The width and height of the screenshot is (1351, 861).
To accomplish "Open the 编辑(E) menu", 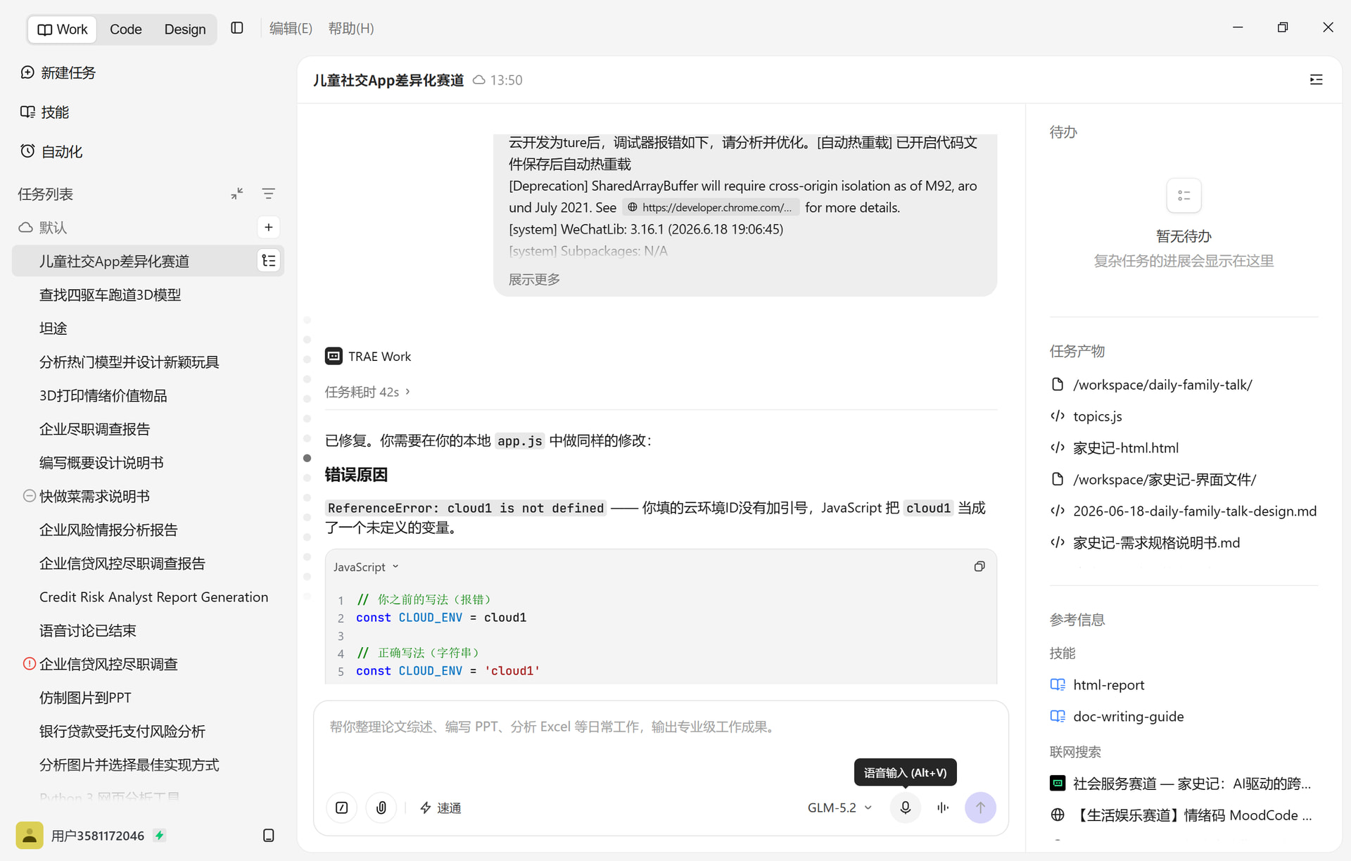I will pyautogui.click(x=291, y=28).
